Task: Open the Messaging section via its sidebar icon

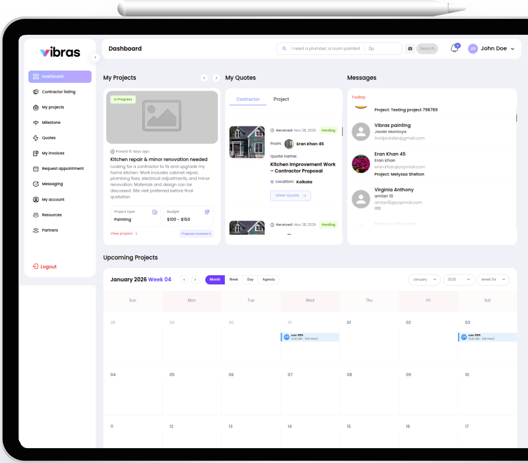Action: click(36, 184)
